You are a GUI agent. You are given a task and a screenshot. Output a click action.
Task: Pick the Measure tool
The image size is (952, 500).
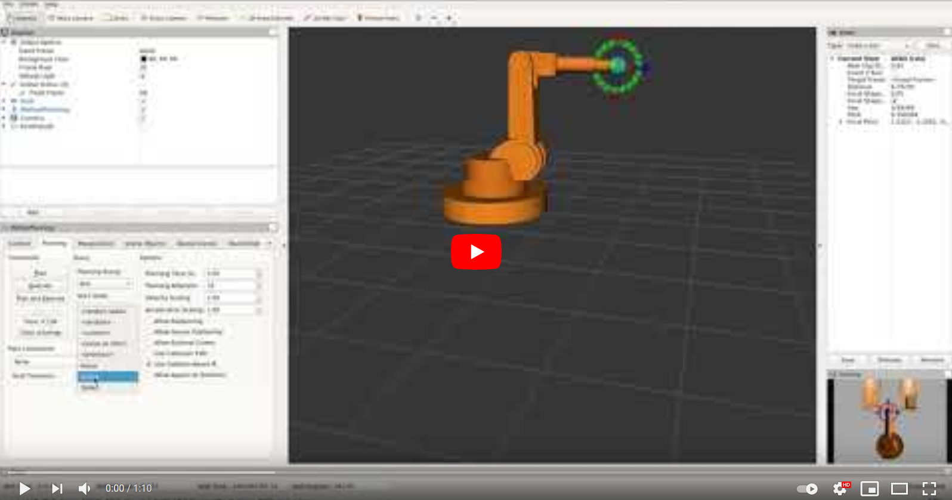[213, 18]
